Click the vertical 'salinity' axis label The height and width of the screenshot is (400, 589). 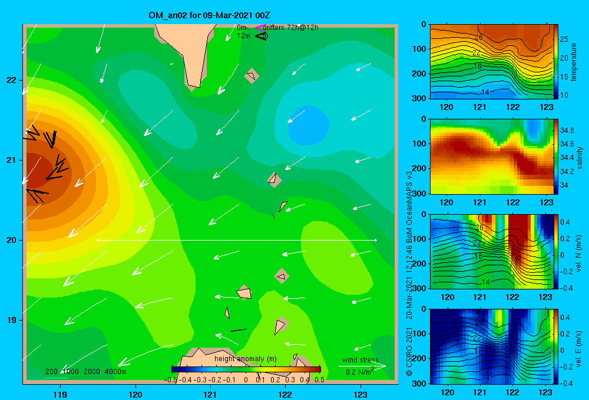pos(580,158)
